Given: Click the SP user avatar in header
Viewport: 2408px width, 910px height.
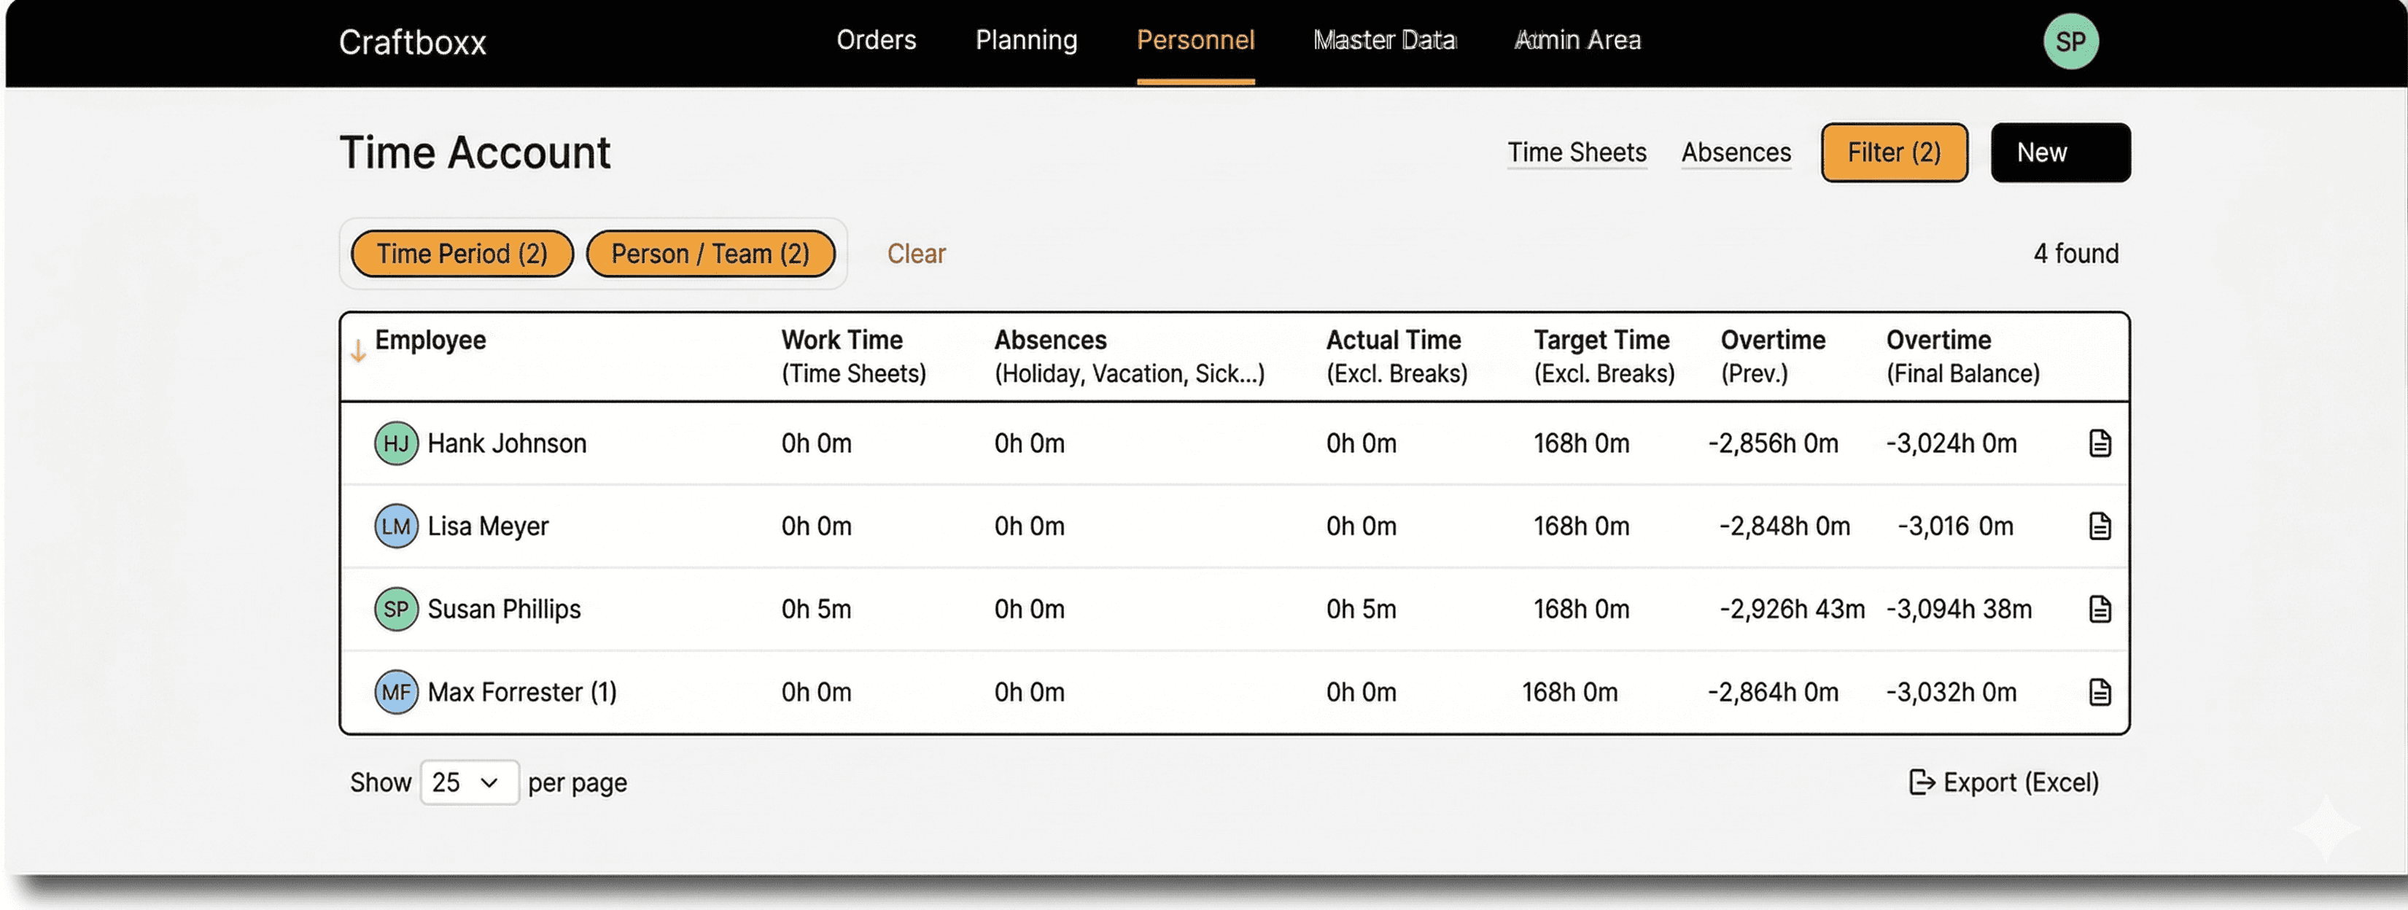Looking at the screenshot, I should pos(2070,42).
